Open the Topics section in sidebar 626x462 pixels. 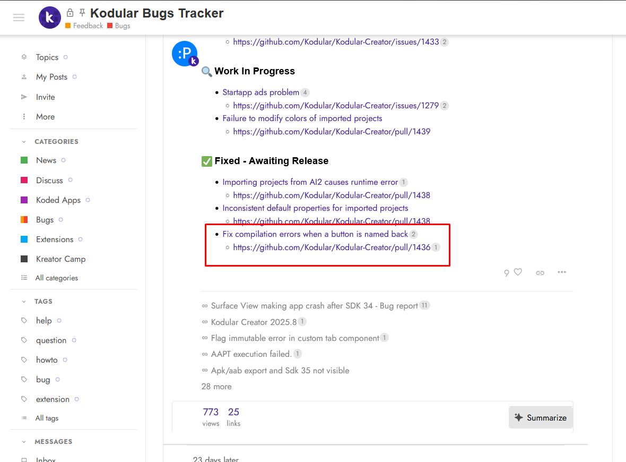[x=47, y=57]
